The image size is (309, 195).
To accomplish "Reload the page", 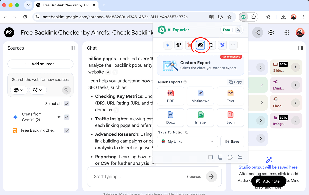I will (x=25, y=17).
